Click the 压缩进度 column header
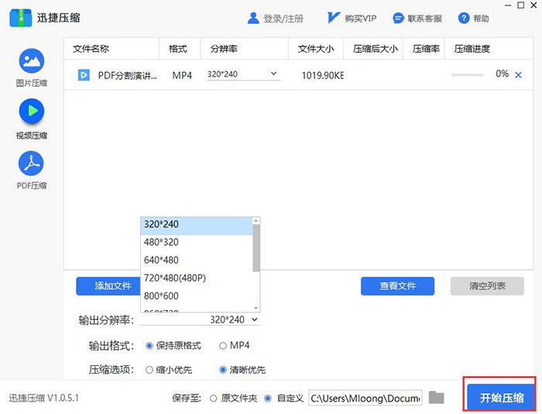The image size is (542, 414). tap(472, 49)
